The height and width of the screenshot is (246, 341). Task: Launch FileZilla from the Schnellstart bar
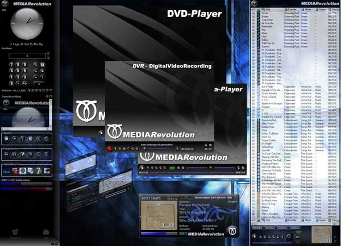pyautogui.click(x=15, y=171)
